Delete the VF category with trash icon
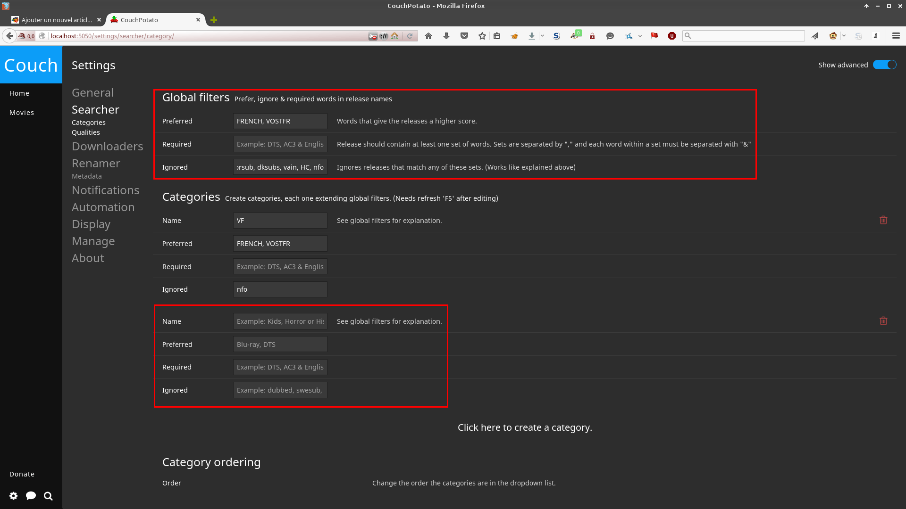Screen dimensions: 906x509 (x=883, y=220)
